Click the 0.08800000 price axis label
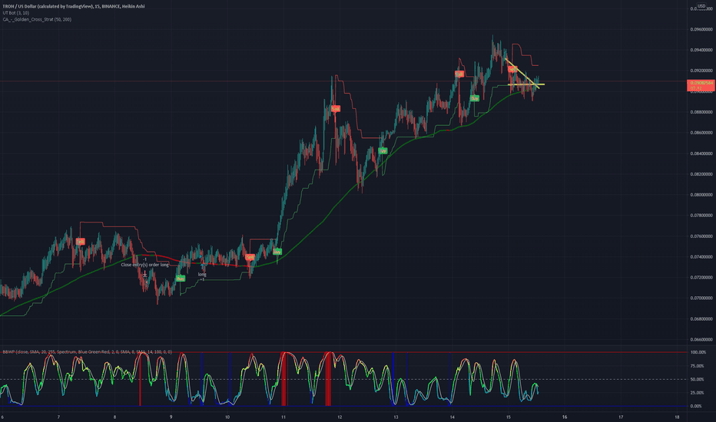 [x=701, y=112]
